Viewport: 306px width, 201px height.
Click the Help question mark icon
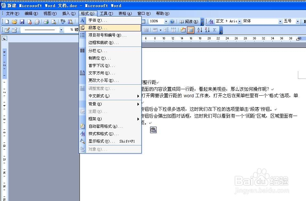[x=172, y=21]
